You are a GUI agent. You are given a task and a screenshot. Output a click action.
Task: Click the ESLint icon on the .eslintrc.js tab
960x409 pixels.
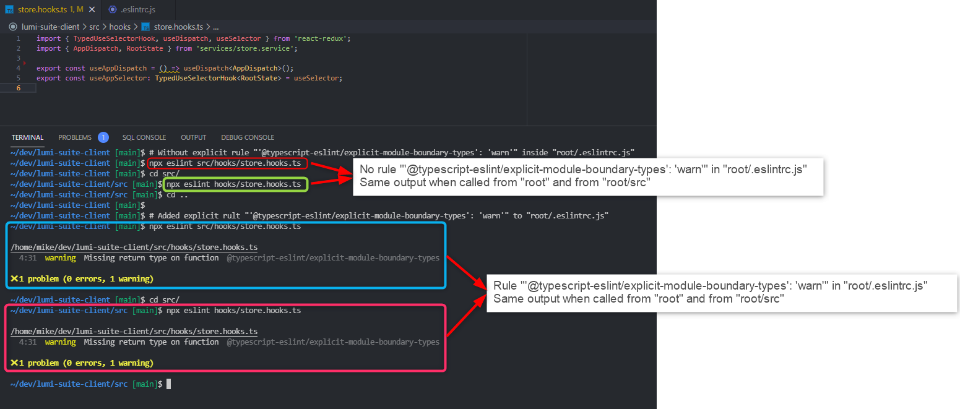click(112, 9)
